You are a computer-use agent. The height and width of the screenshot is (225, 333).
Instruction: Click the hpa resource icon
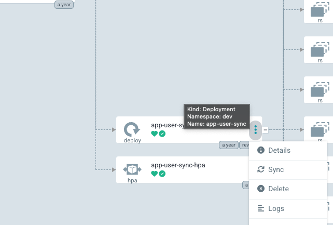coord(132,169)
